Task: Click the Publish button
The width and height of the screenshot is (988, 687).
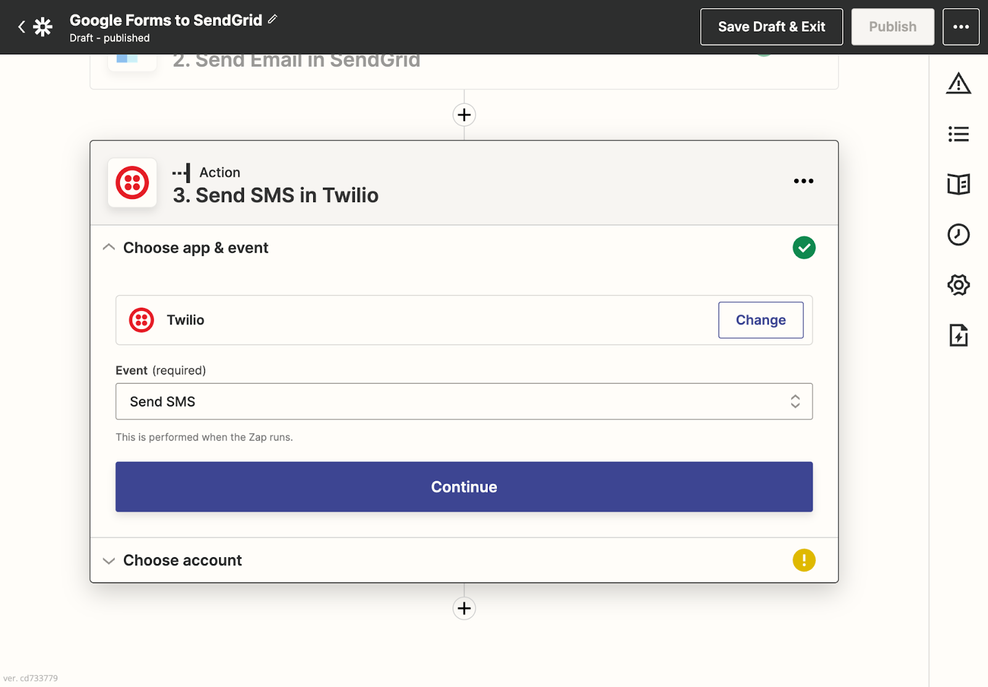Action: pos(892,27)
